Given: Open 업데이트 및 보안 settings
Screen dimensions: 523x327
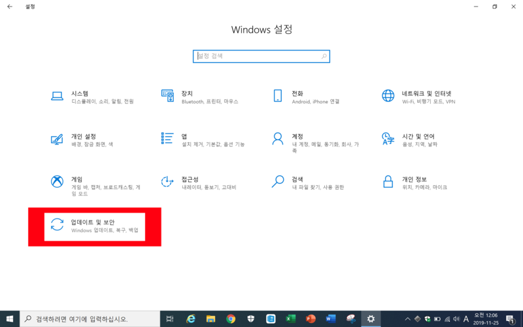Looking at the screenshot, I should [95, 226].
